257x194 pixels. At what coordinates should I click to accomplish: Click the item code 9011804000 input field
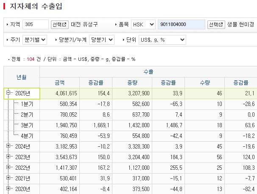(x=182, y=25)
